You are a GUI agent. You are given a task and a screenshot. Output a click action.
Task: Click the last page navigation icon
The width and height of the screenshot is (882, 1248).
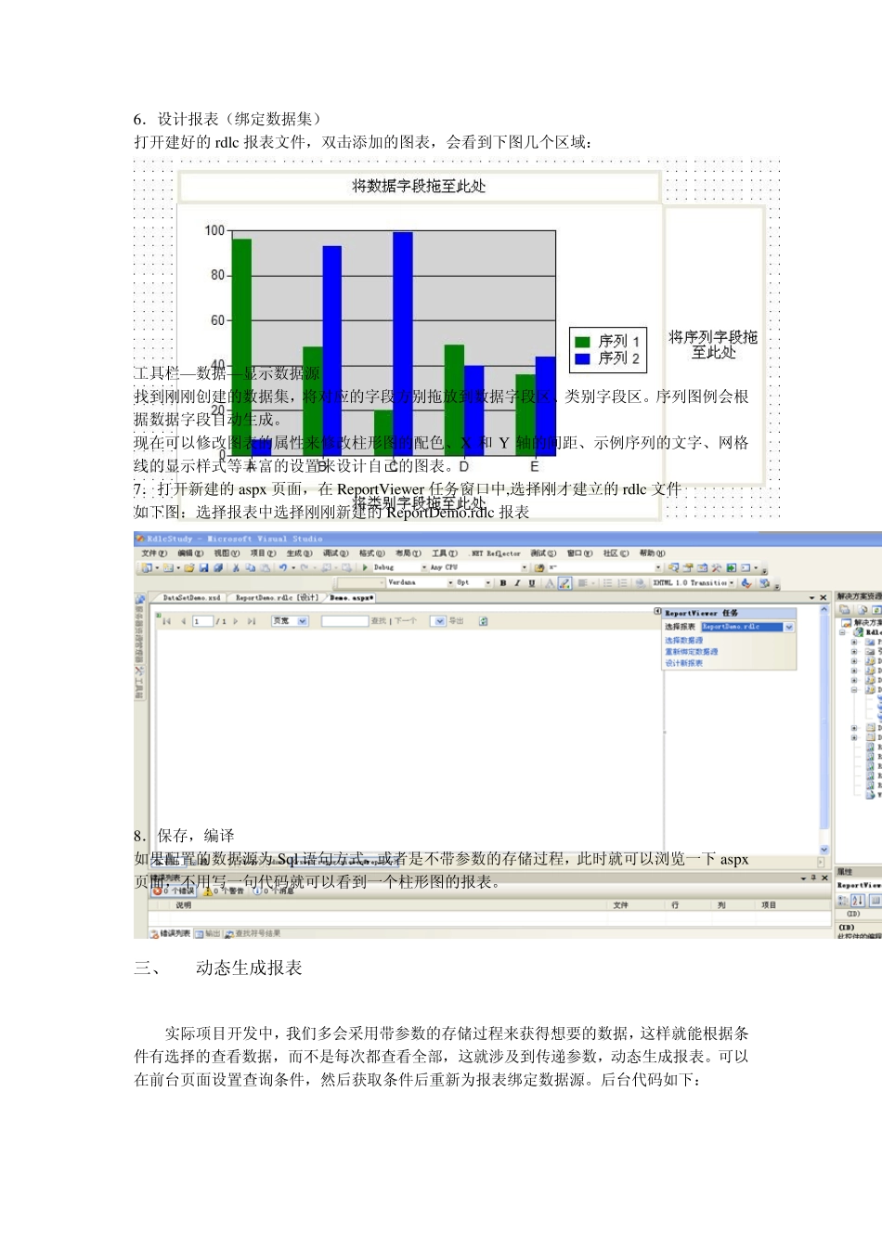(252, 621)
